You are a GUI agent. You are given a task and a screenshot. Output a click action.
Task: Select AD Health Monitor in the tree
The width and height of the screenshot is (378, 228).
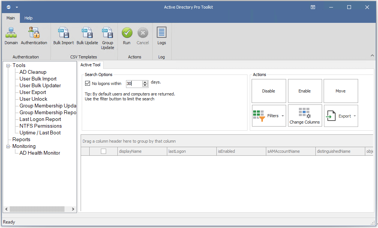[40, 153]
